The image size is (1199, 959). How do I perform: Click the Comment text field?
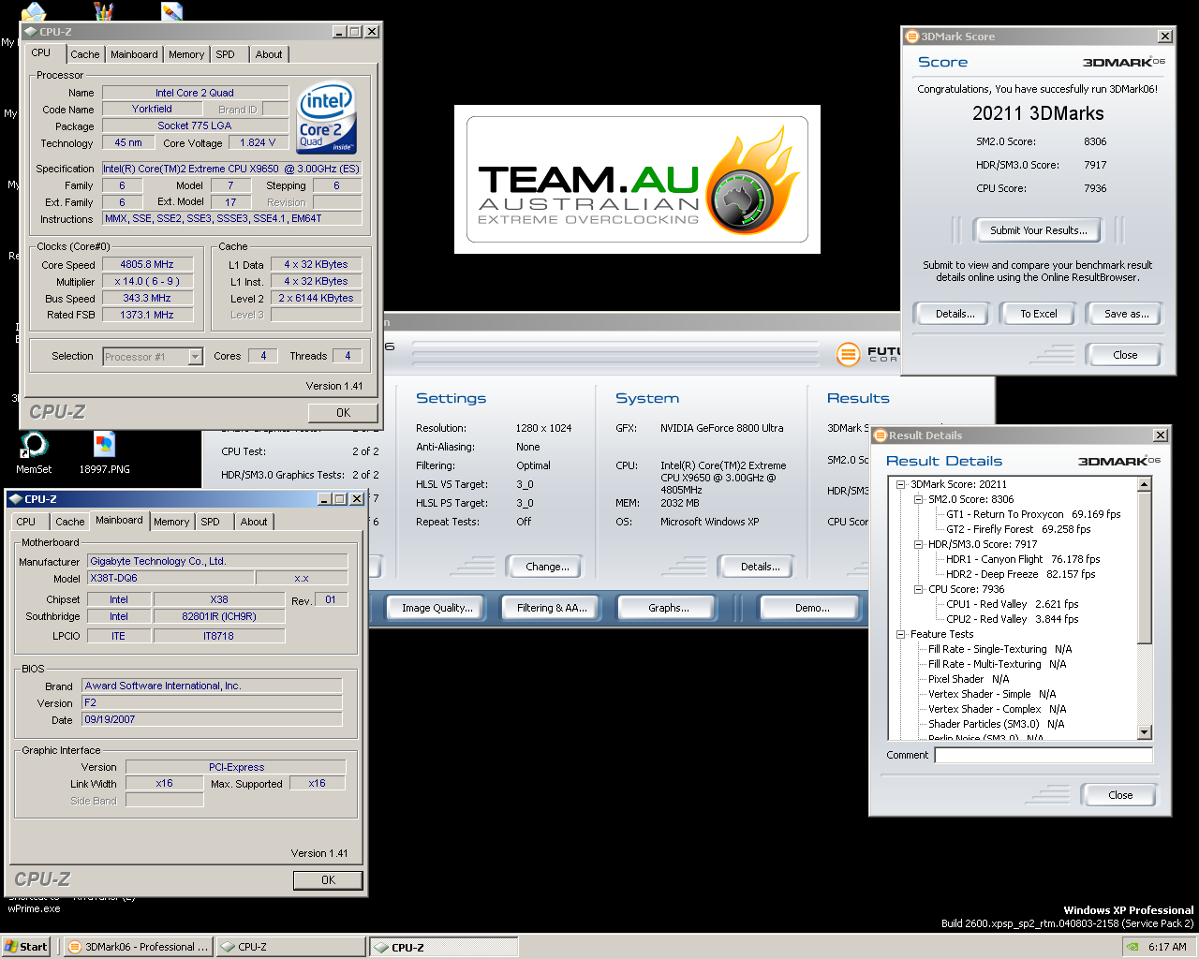pyautogui.click(x=1043, y=755)
